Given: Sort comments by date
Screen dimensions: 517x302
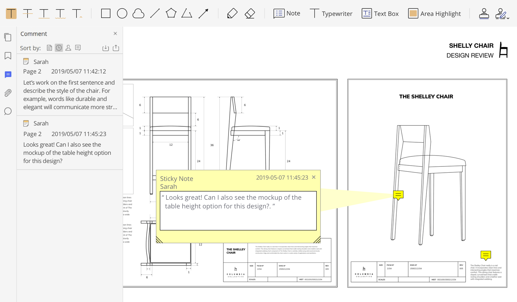Looking at the screenshot, I should point(59,48).
